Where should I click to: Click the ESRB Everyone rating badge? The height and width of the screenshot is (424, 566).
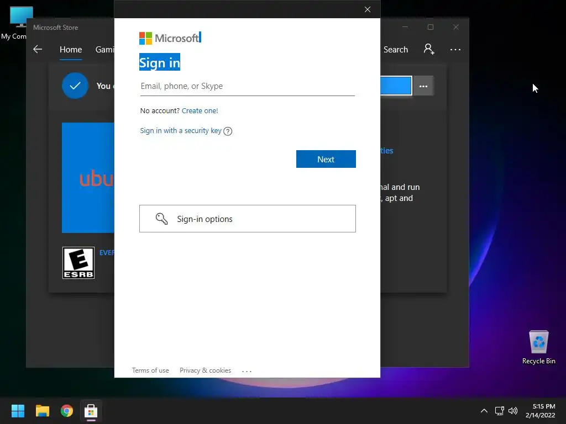coord(78,263)
